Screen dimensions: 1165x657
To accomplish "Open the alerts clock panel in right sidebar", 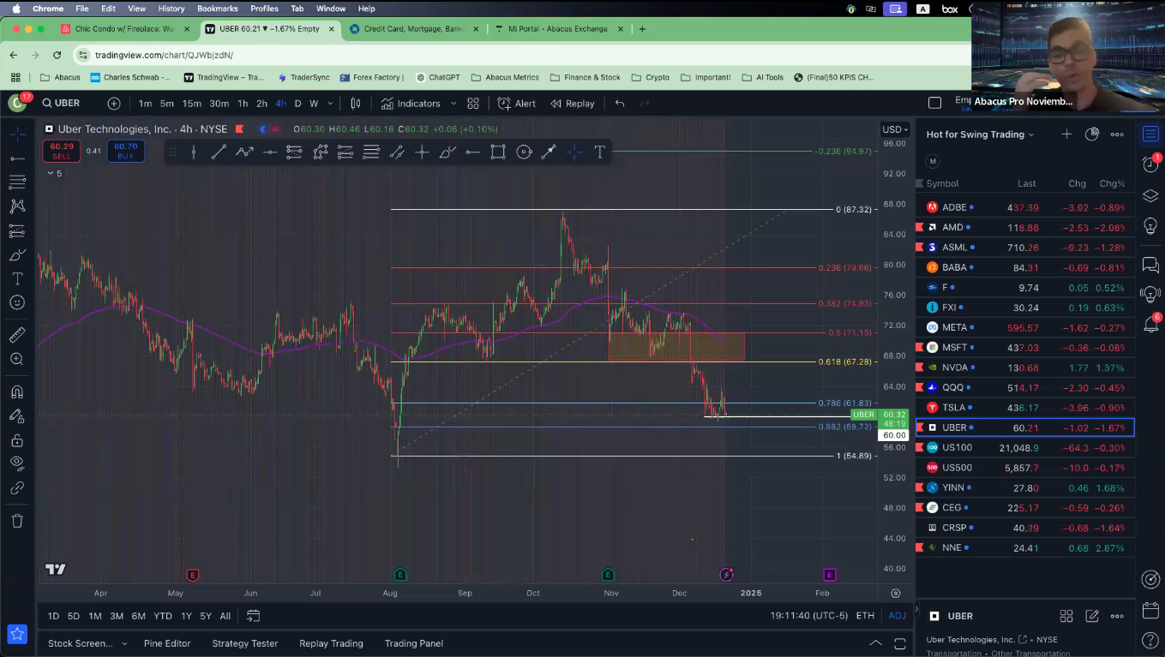I will (x=1150, y=164).
